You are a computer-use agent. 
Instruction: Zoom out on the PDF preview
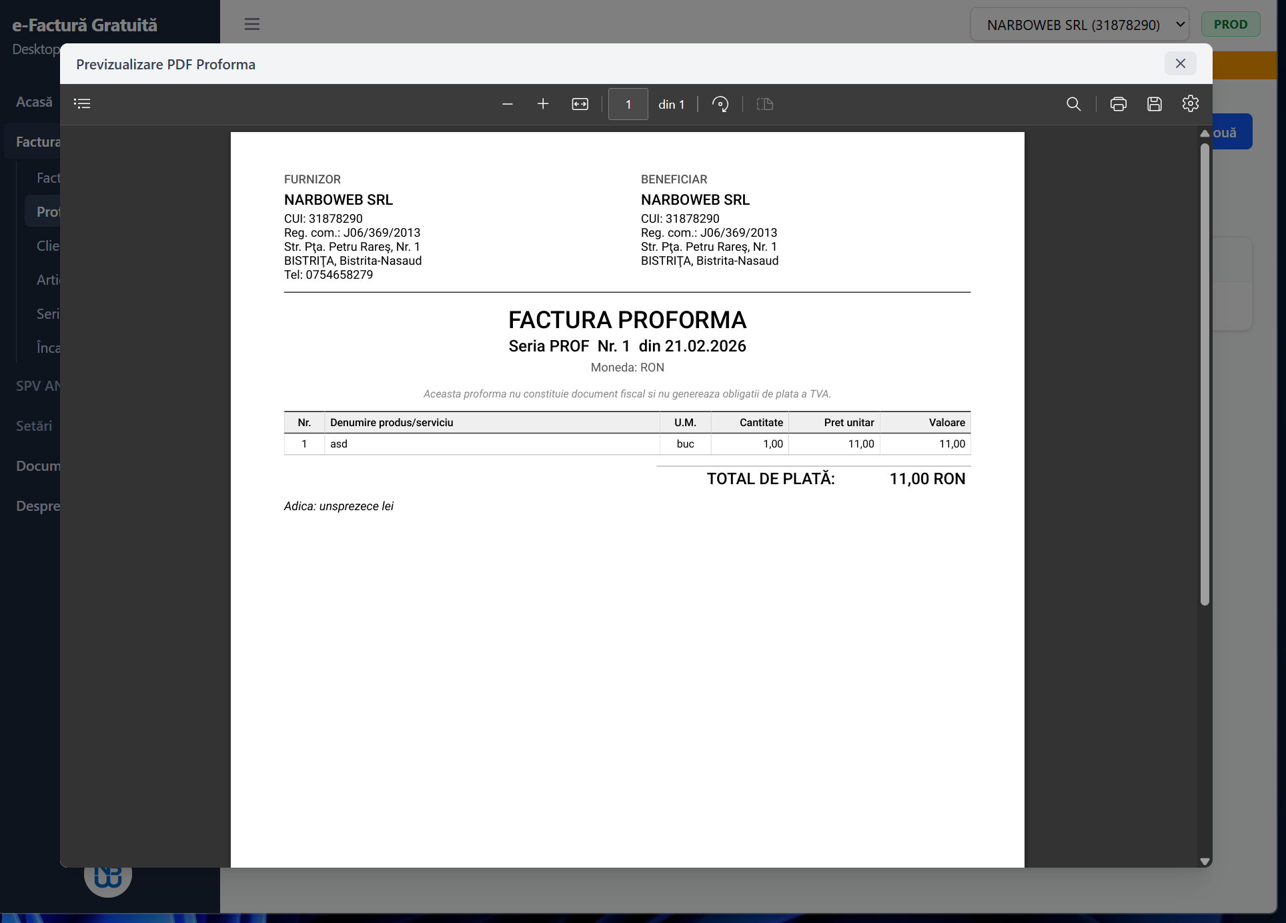[x=507, y=104]
